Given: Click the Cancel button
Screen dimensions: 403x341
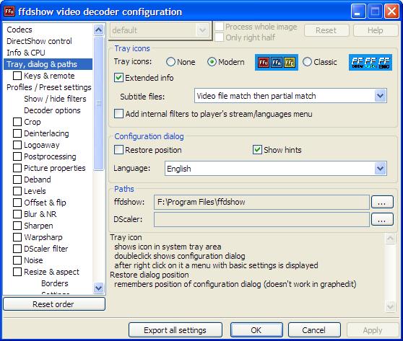Looking at the screenshot, I should tap(314, 330).
